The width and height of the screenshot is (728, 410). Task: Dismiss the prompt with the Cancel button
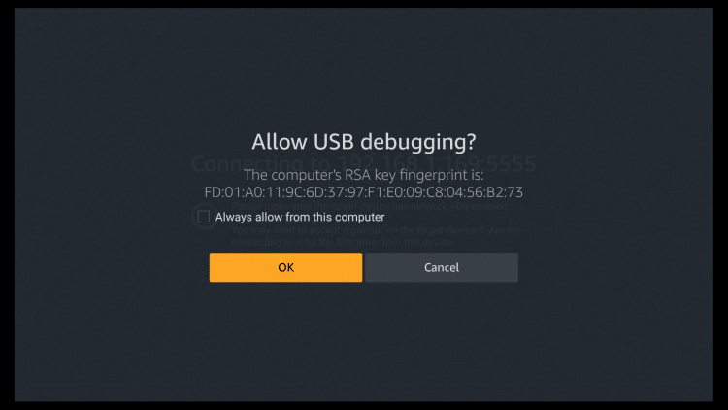point(441,267)
